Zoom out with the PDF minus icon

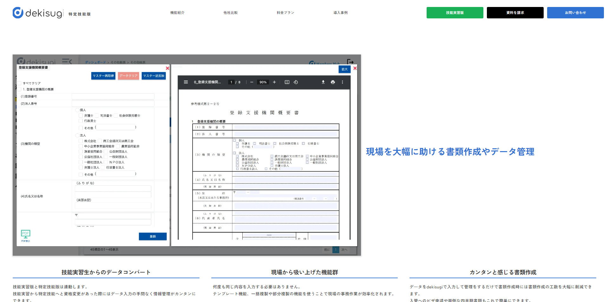252,82
